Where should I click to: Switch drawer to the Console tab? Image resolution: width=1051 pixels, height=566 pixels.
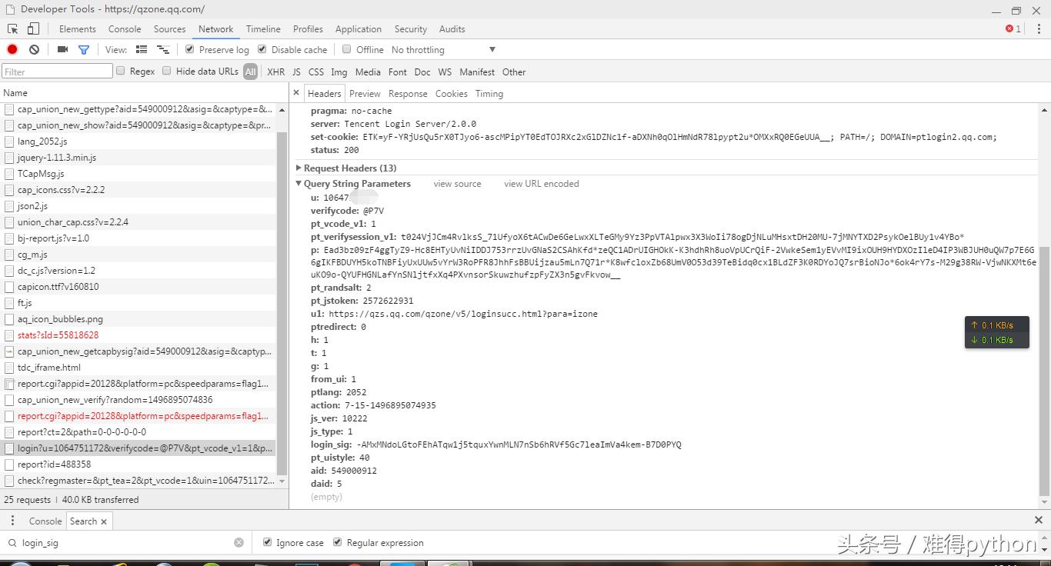(45, 521)
